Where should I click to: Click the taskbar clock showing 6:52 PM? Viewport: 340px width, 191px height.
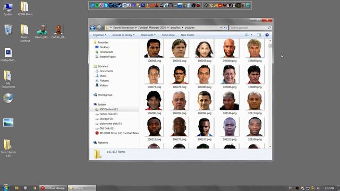(329, 188)
